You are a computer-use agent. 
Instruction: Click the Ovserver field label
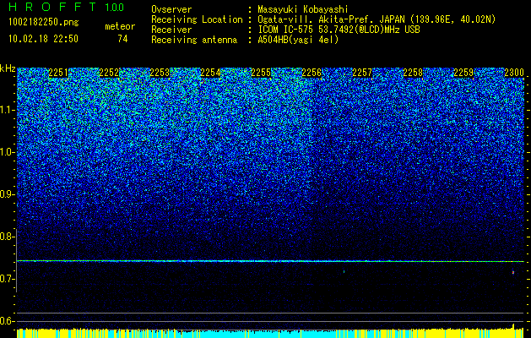(x=171, y=9)
